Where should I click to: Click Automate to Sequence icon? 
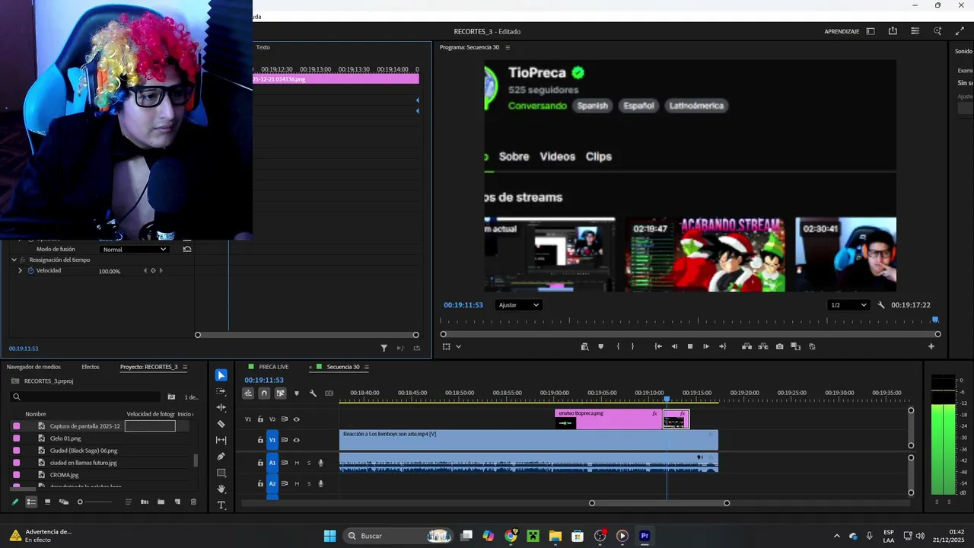[x=145, y=502]
